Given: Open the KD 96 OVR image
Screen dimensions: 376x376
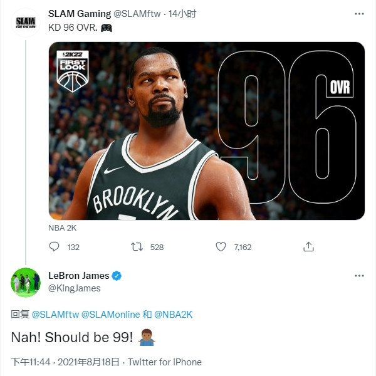Looking at the screenshot, I should 207,130.
